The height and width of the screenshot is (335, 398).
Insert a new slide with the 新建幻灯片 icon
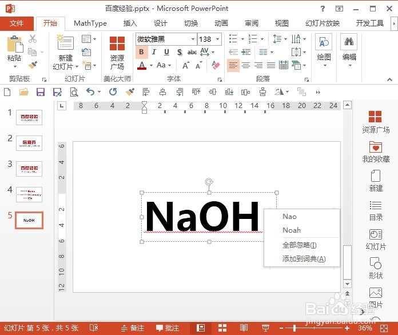65,42
